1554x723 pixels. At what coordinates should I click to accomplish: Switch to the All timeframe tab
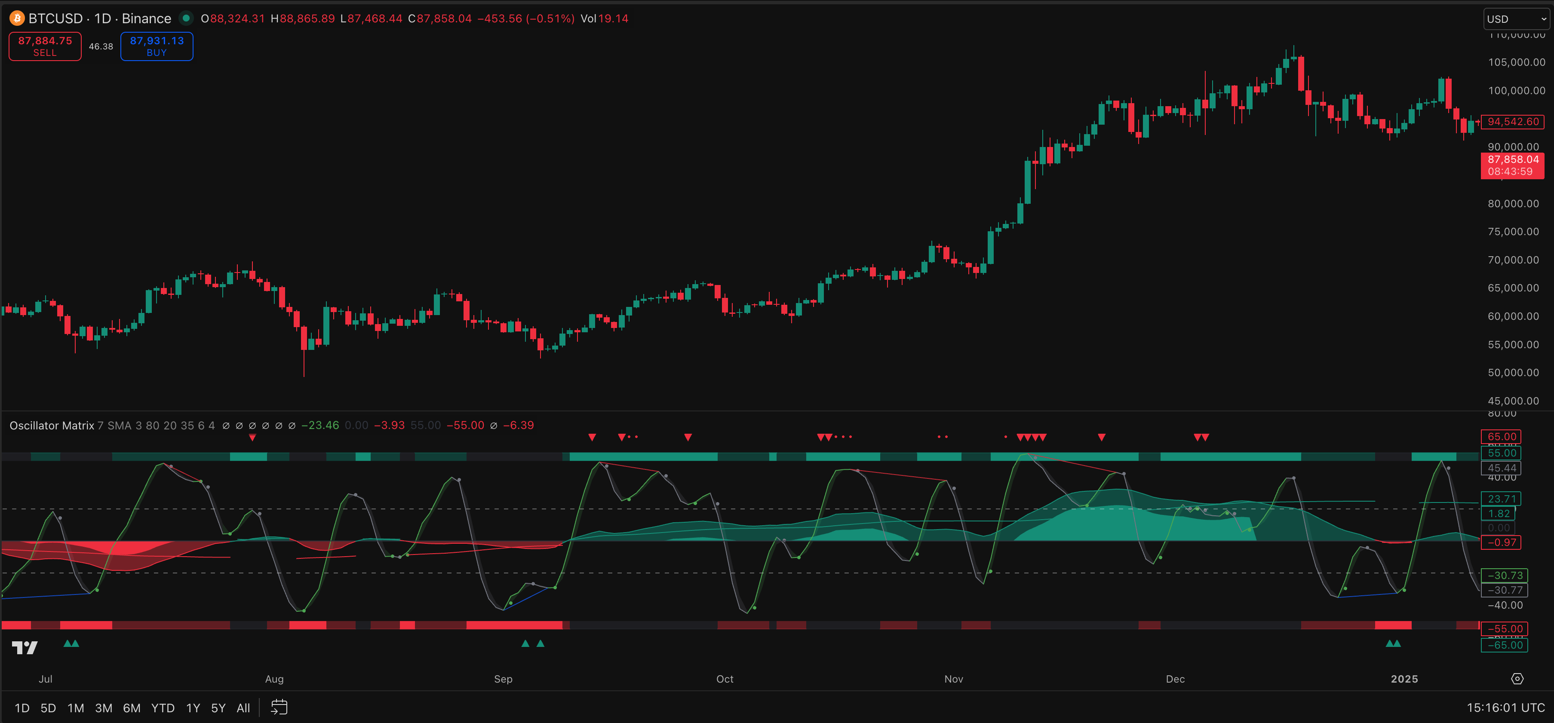tap(243, 708)
